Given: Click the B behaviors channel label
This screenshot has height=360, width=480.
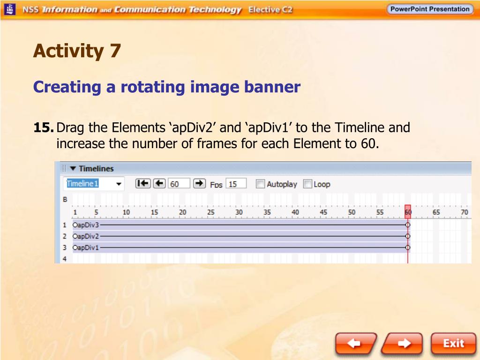Looking at the screenshot, I should pyautogui.click(x=65, y=200).
